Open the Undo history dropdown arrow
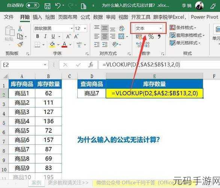 [63, 5]
